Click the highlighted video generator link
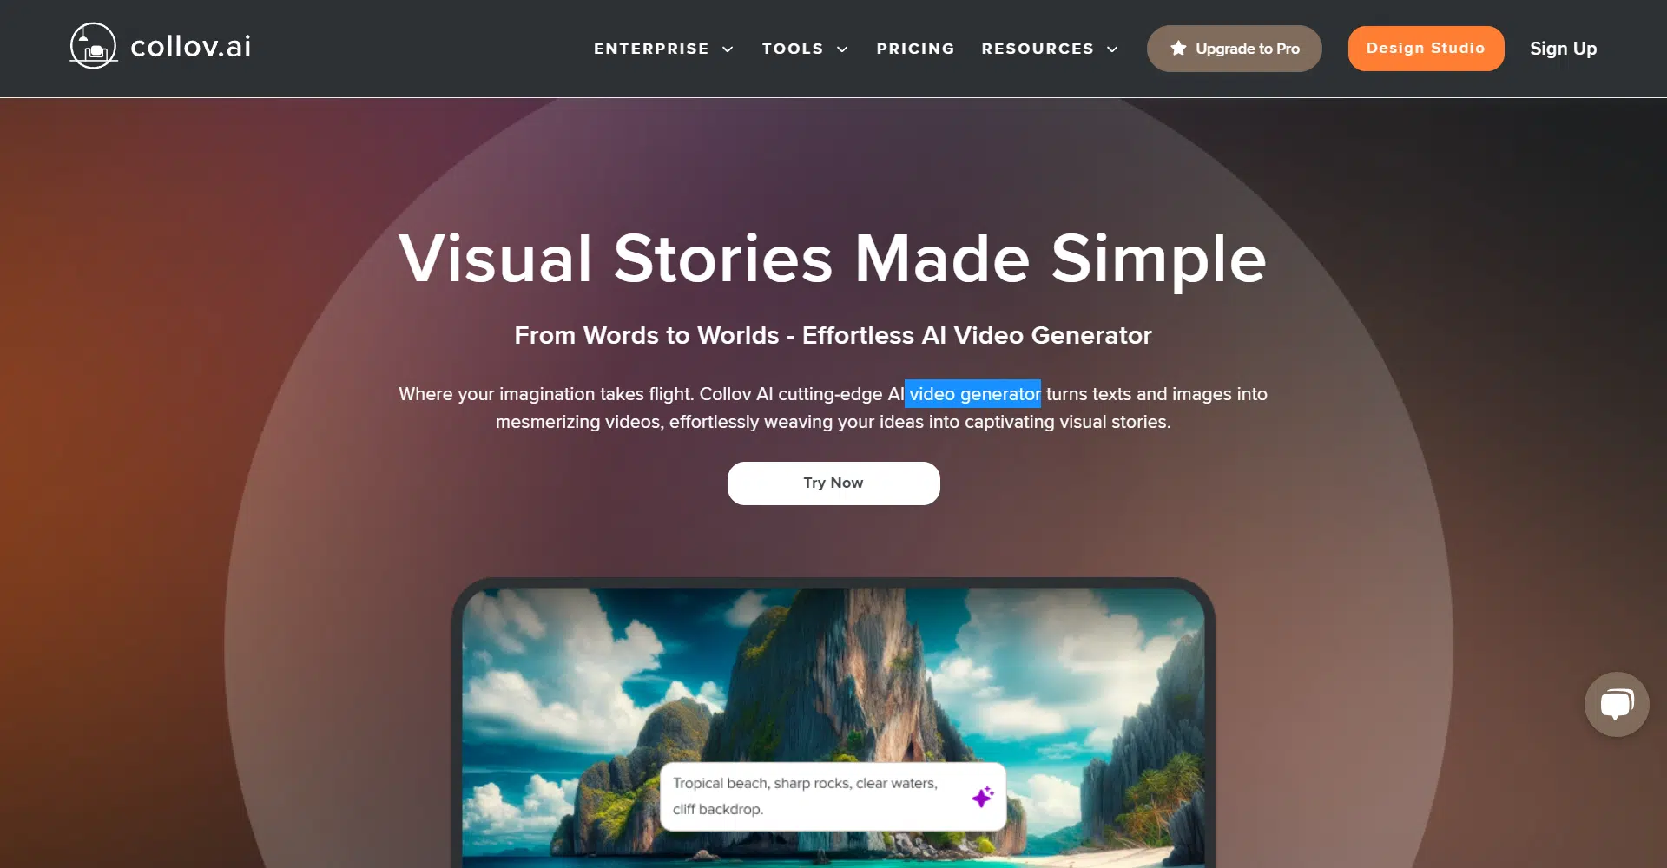1667x868 pixels. (x=974, y=394)
